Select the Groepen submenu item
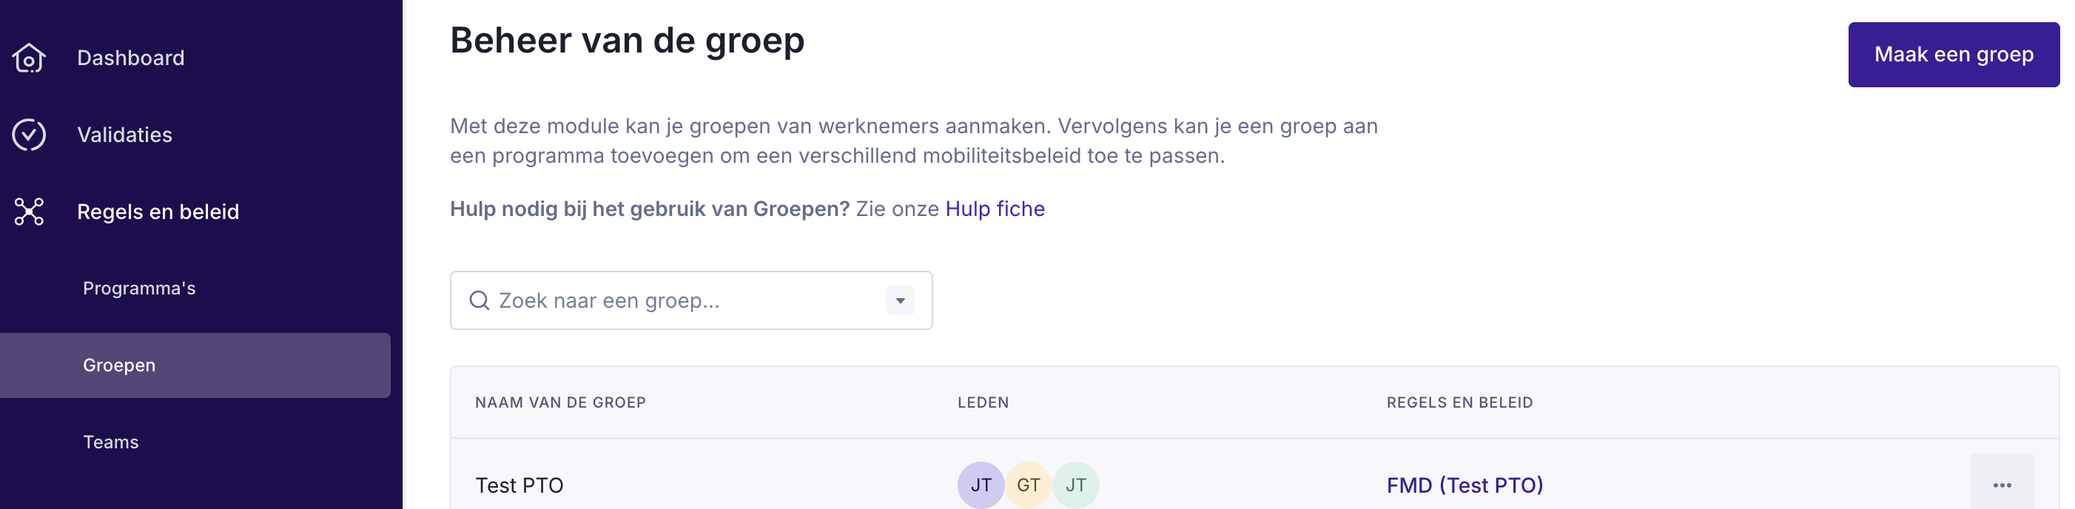2075x509 pixels. coord(119,365)
